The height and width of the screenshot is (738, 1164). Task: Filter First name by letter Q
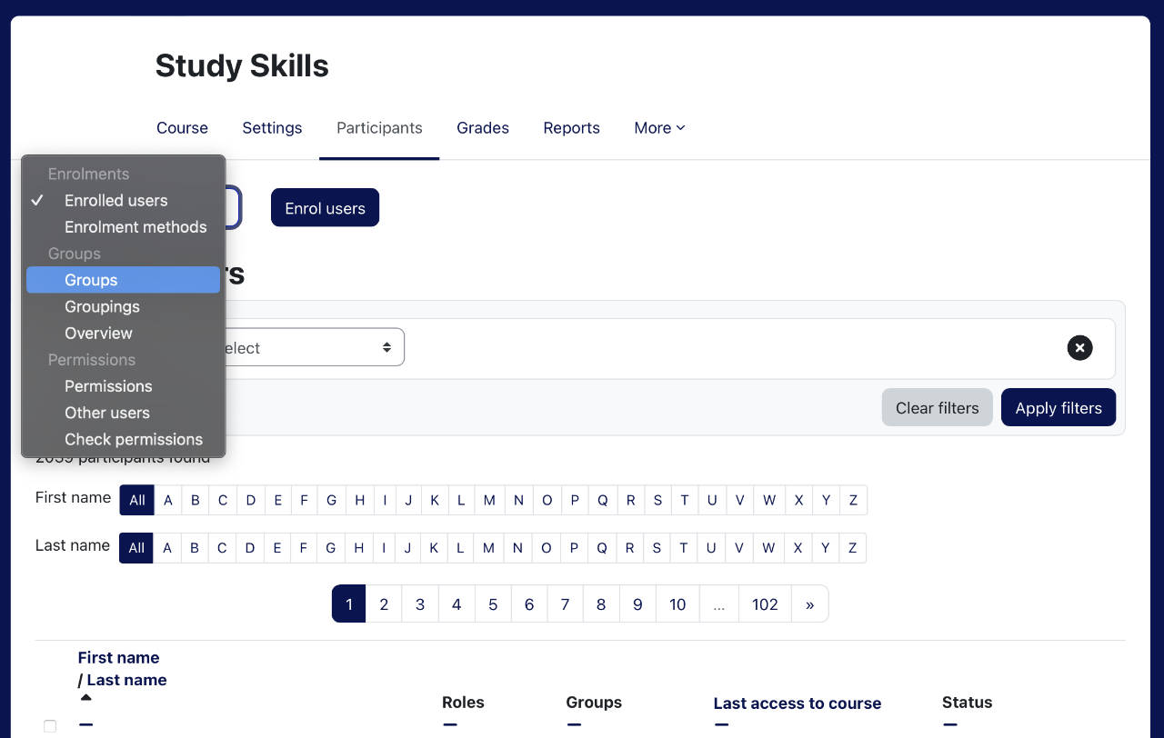[603, 500]
